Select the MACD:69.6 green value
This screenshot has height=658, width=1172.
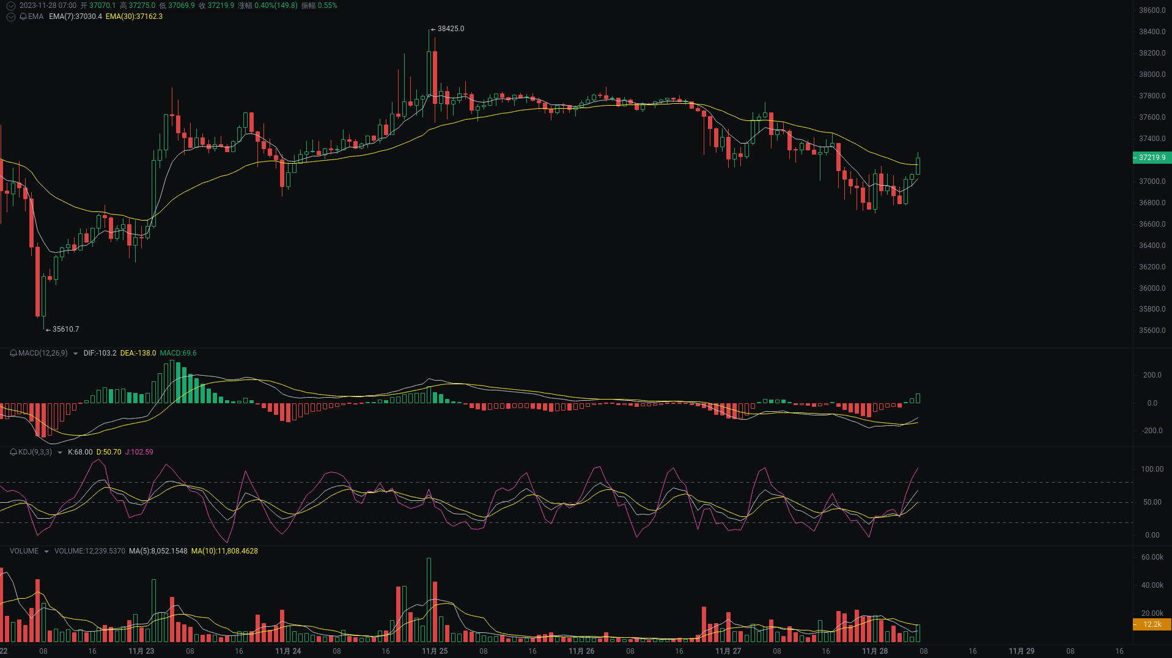pyautogui.click(x=178, y=353)
